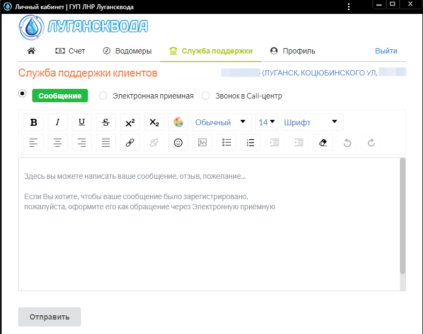Create a bulleted list
This screenshot has width=423, height=334.
tap(226, 142)
